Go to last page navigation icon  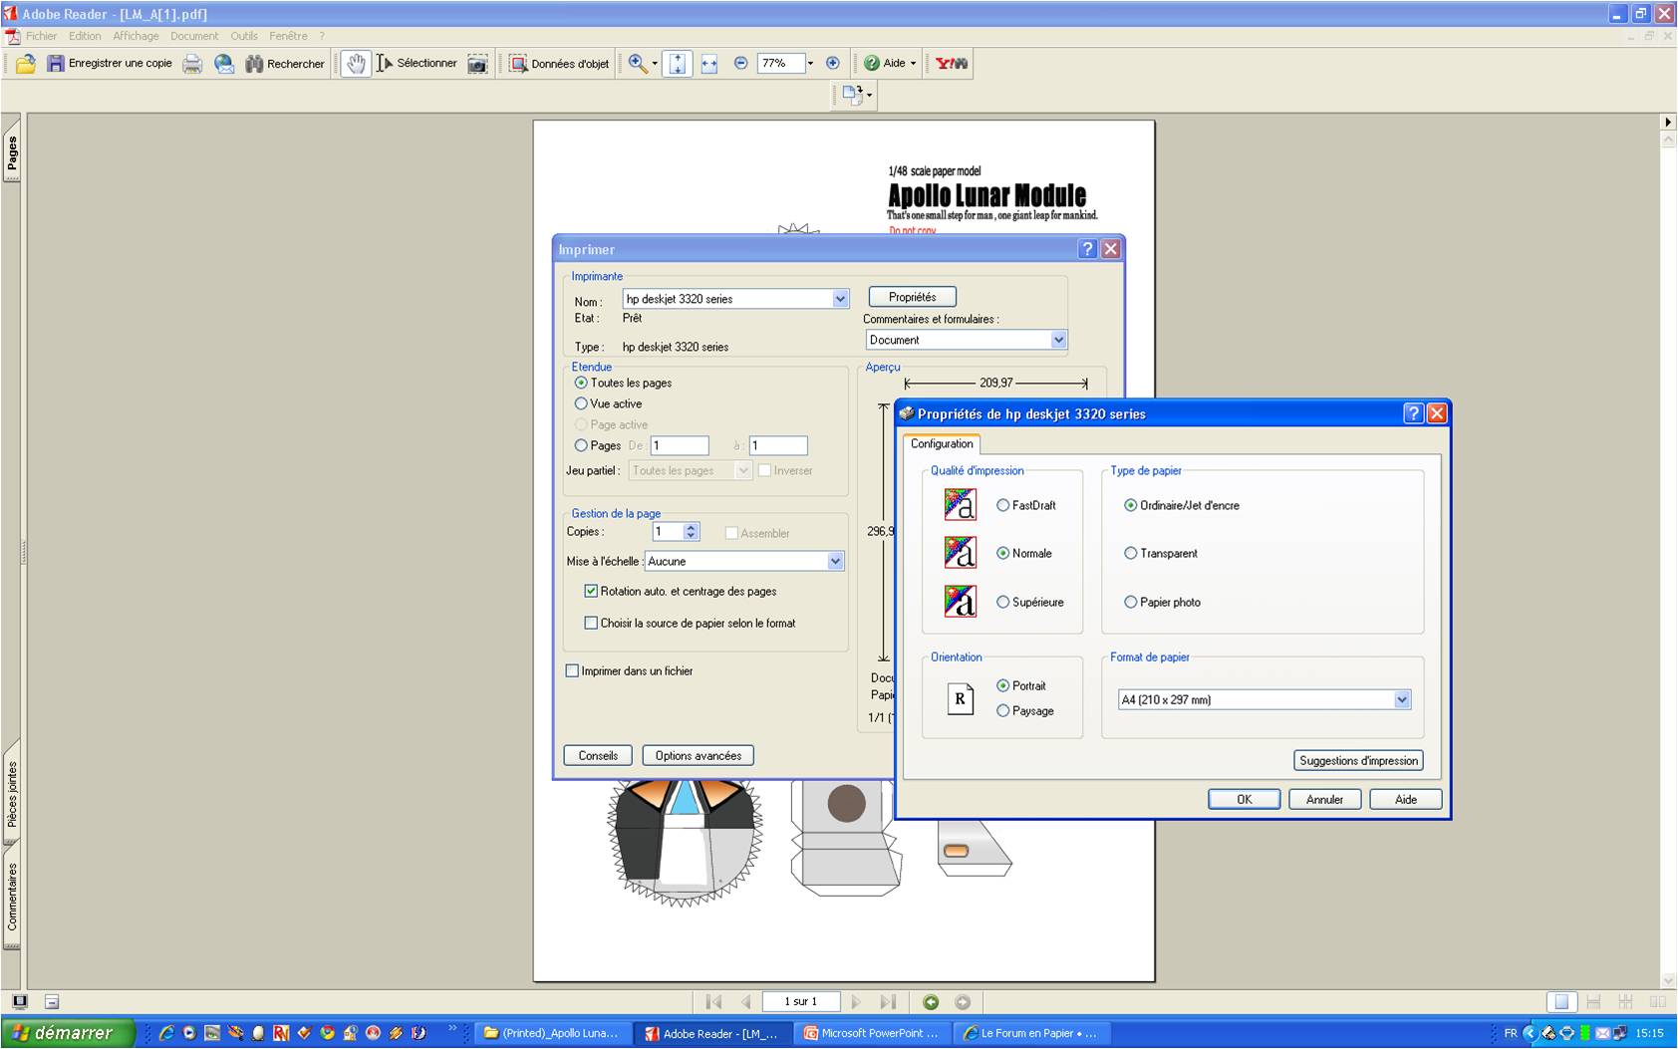coord(888,1002)
